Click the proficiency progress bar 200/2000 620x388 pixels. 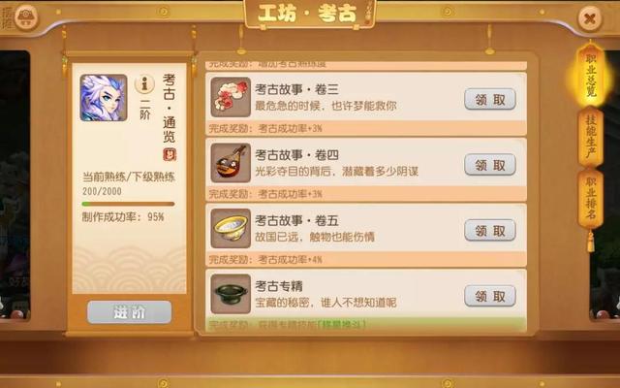pos(128,204)
